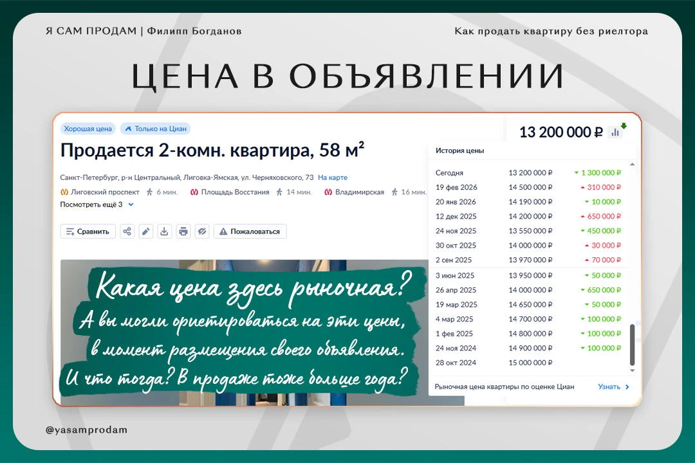Click the download listing icon
Image resolution: width=695 pixels, height=463 pixels.
(x=165, y=232)
